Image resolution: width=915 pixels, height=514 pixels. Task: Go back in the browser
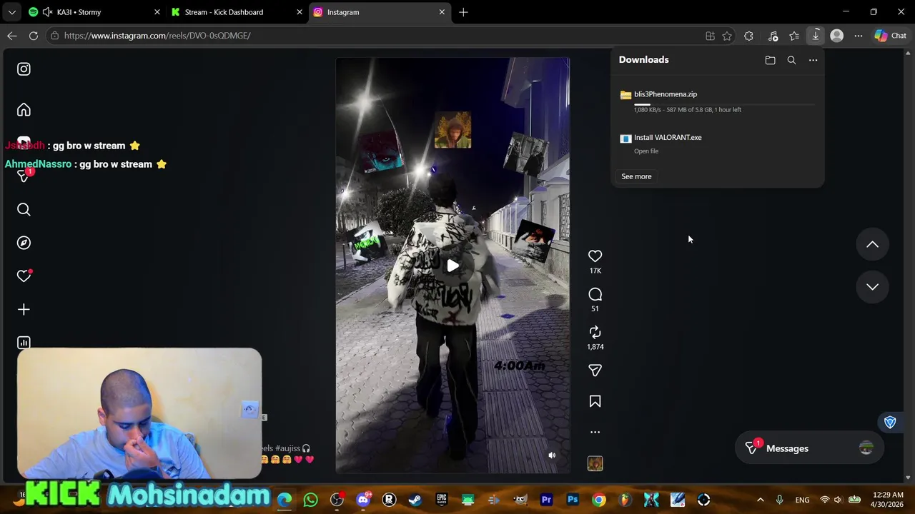click(12, 36)
